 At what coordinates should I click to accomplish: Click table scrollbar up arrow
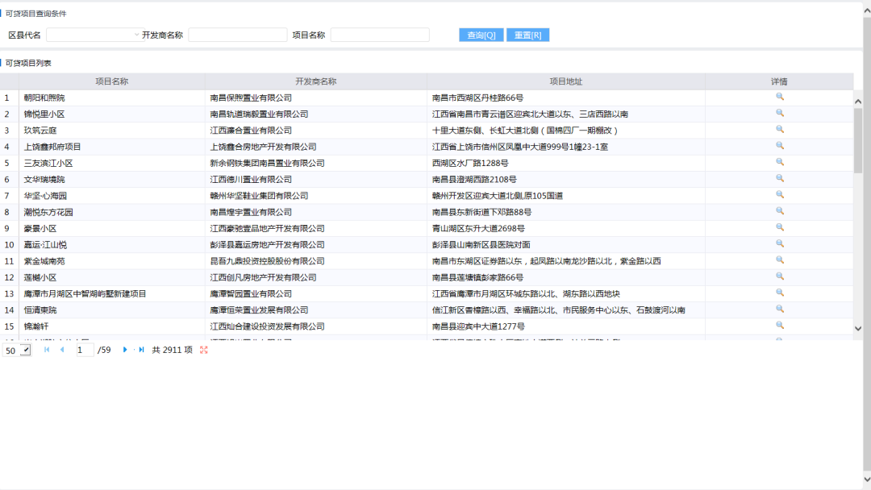[x=858, y=102]
